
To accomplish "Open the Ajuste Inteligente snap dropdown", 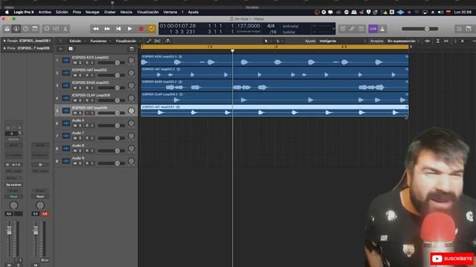I will click(341, 41).
